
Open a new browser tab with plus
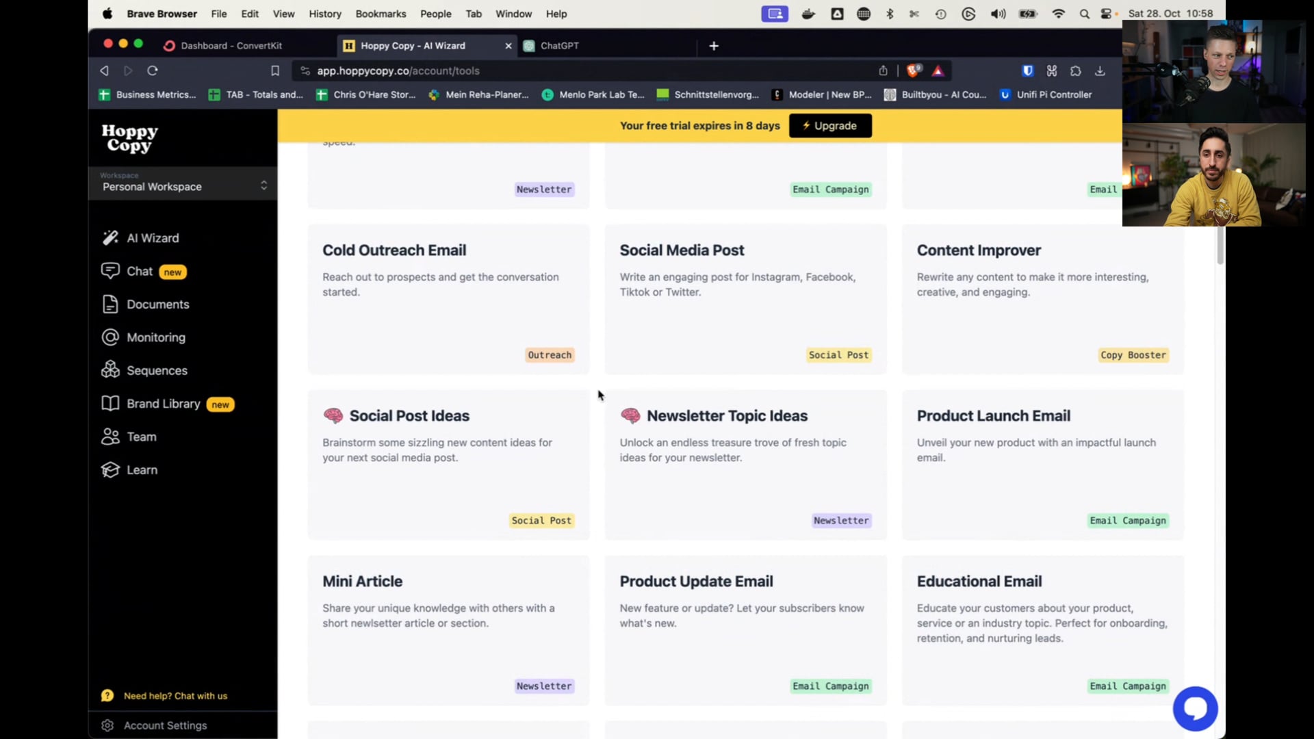coord(714,46)
